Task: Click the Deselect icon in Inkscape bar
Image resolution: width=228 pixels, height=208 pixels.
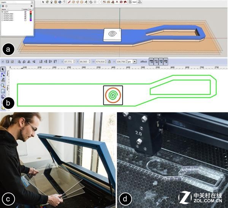Action: coord(13,62)
